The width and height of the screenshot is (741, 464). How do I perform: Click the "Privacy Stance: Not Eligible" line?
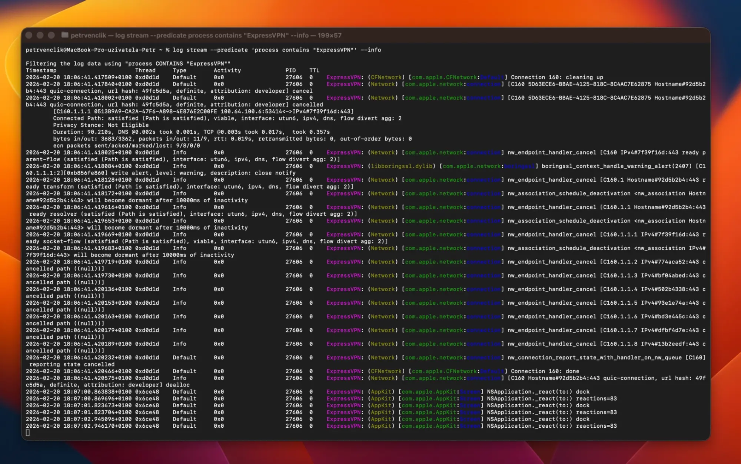pyautogui.click(x=100, y=125)
